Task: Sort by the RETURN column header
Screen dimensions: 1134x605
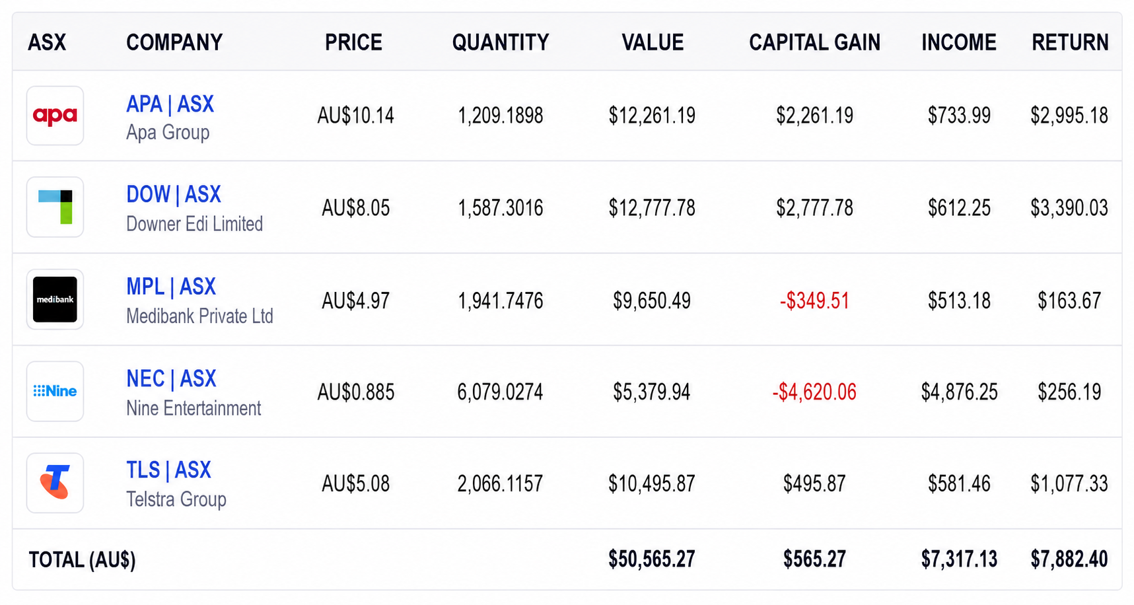Action: point(1070,42)
